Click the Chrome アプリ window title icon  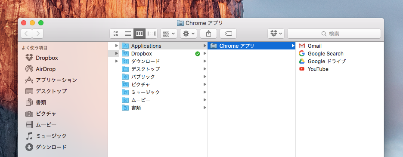coord(180,23)
